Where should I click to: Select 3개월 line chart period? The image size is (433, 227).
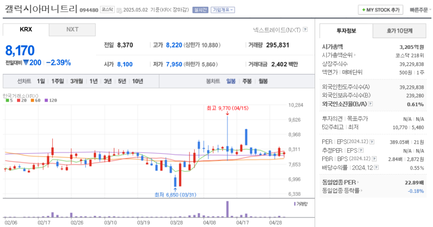tap(77, 81)
